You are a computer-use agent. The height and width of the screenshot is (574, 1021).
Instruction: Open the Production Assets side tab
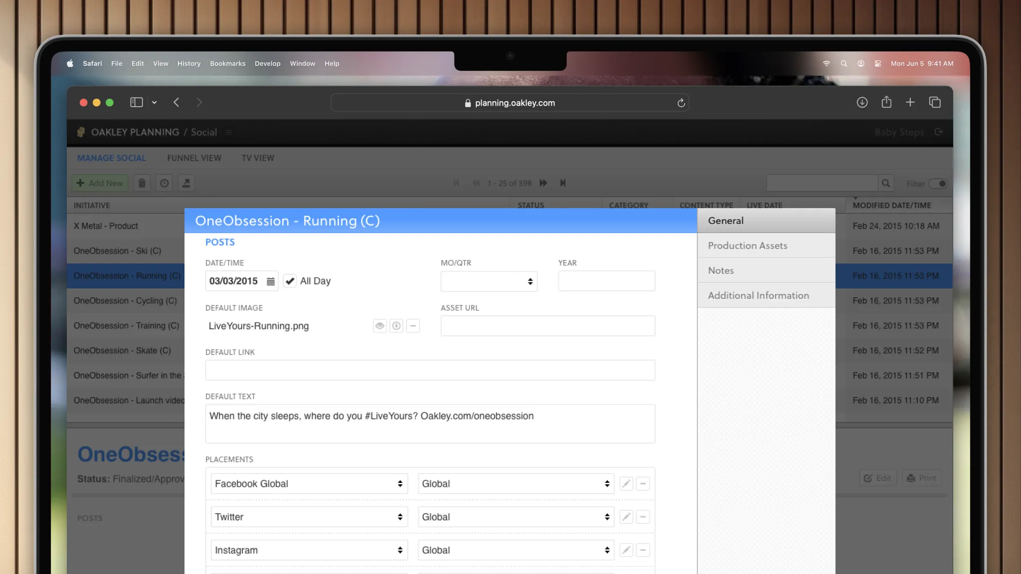tap(766, 246)
